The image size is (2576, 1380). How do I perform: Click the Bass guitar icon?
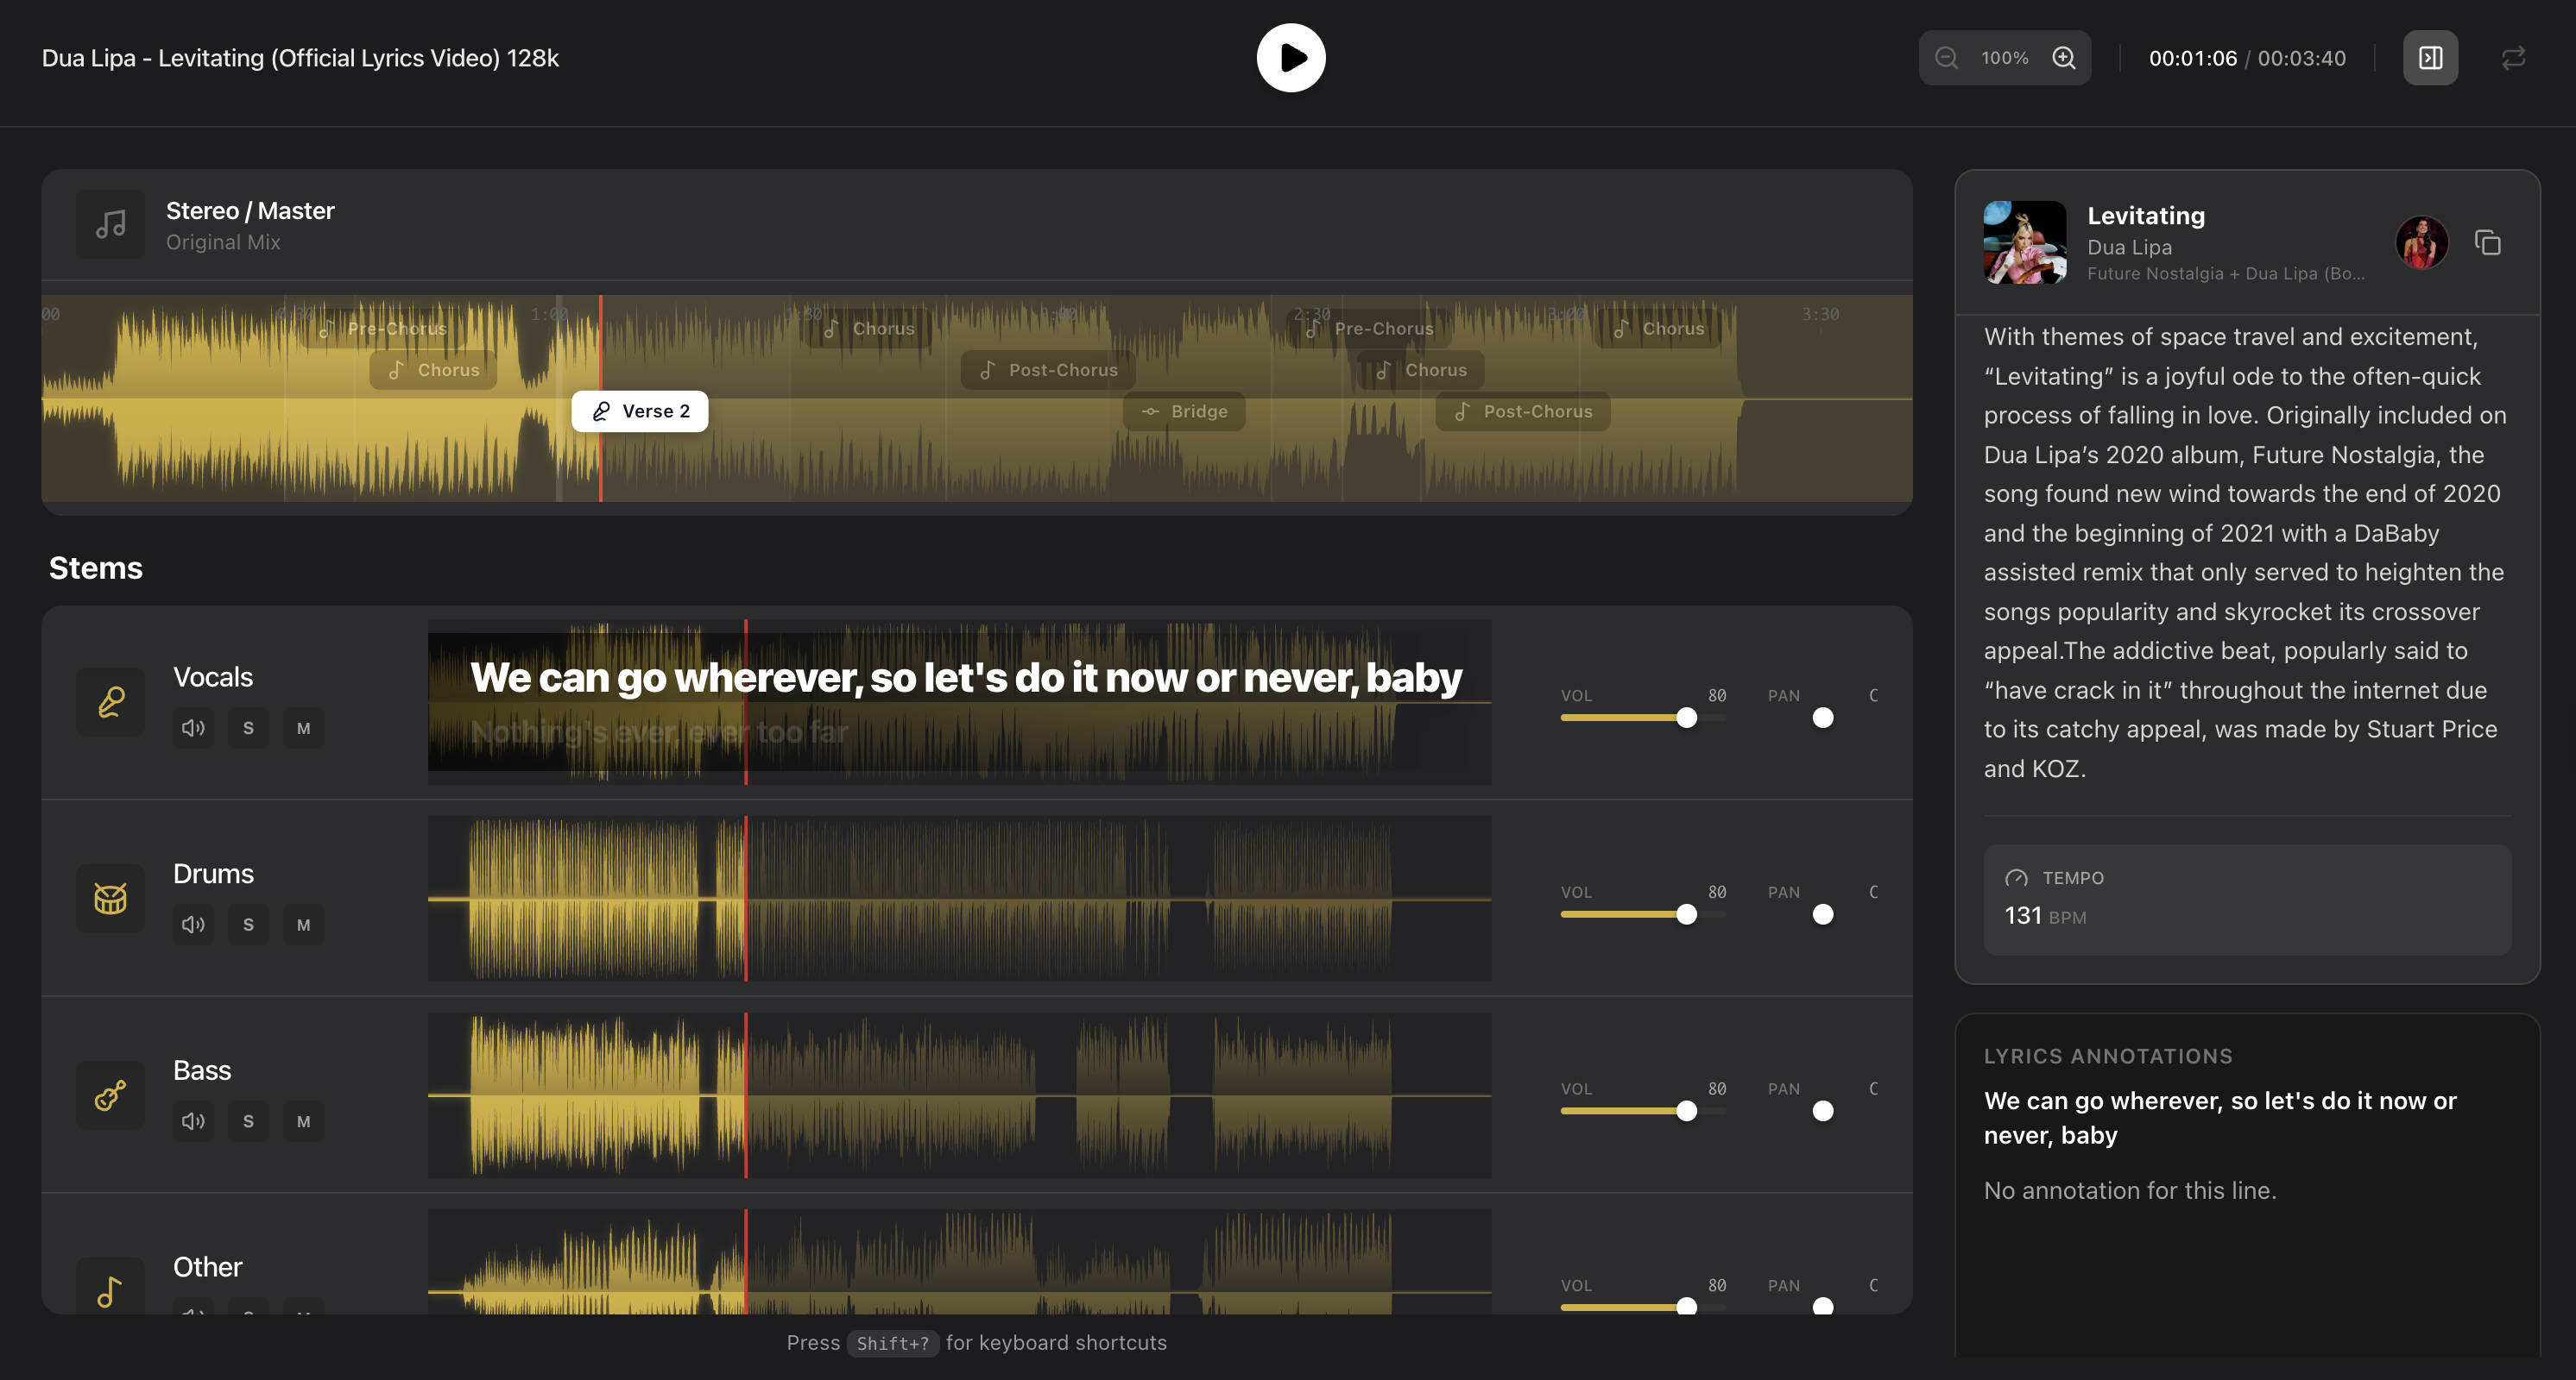111,1095
